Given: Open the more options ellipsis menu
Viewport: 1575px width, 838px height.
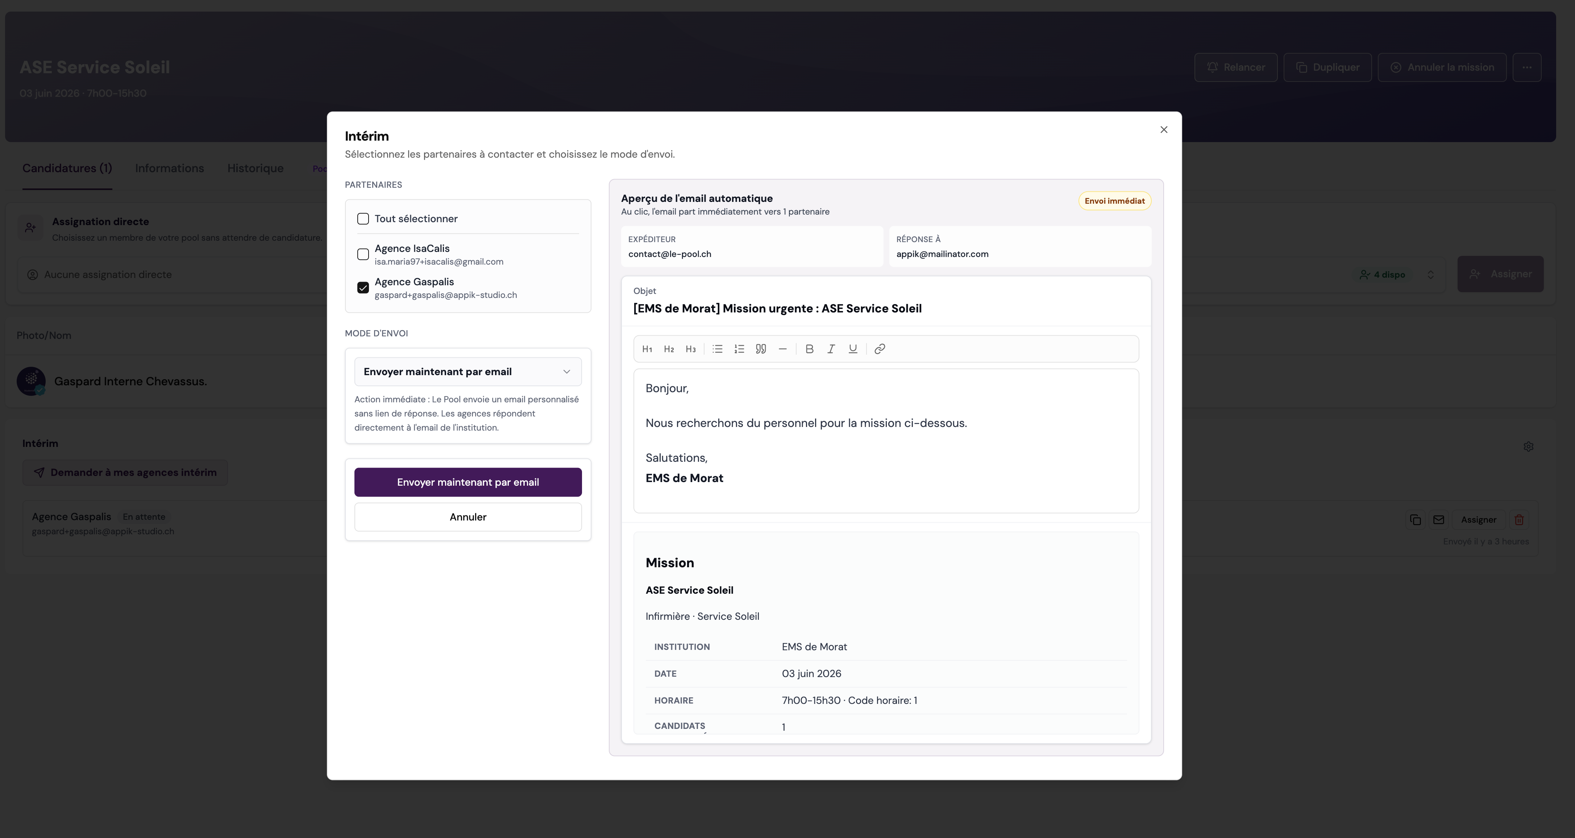Looking at the screenshot, I should (1527, 67).
